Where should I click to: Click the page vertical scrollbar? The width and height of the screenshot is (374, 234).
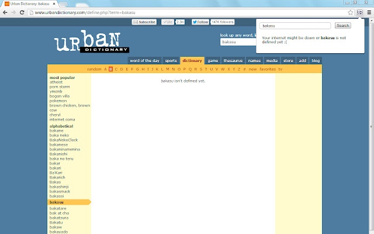372,126
